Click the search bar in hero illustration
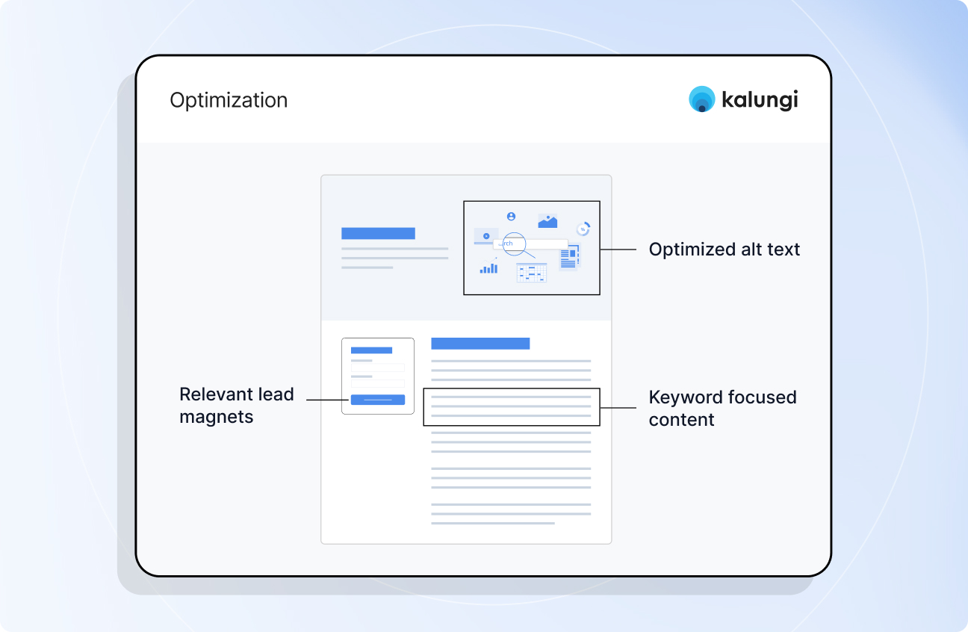 530,244
